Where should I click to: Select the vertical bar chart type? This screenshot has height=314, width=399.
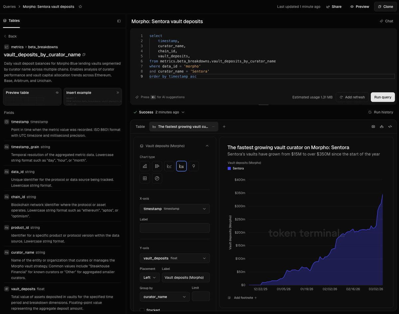[145, 166]
